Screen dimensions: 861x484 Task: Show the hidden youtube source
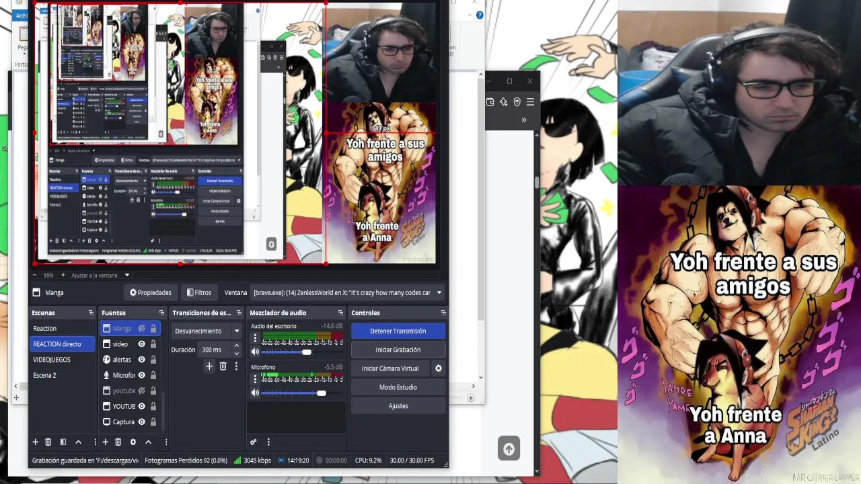[142, 391]
